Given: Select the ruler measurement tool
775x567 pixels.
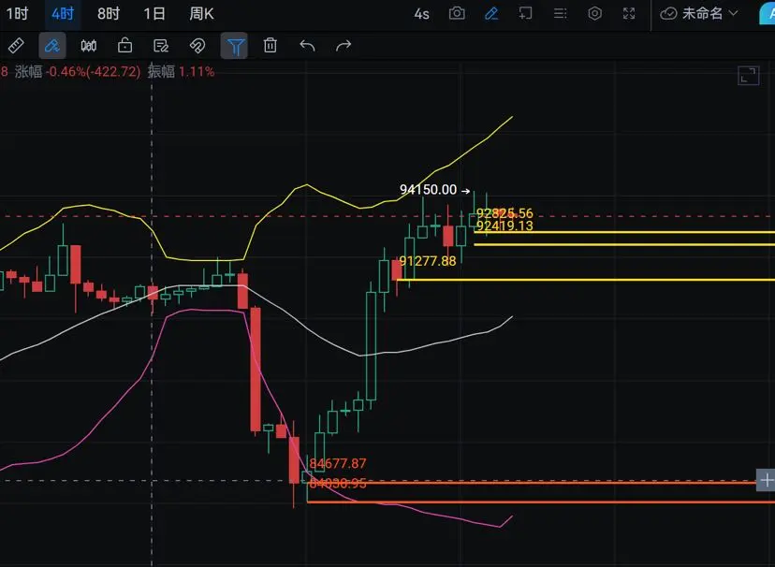Looking at the screenshot, I should pos(16,46).
